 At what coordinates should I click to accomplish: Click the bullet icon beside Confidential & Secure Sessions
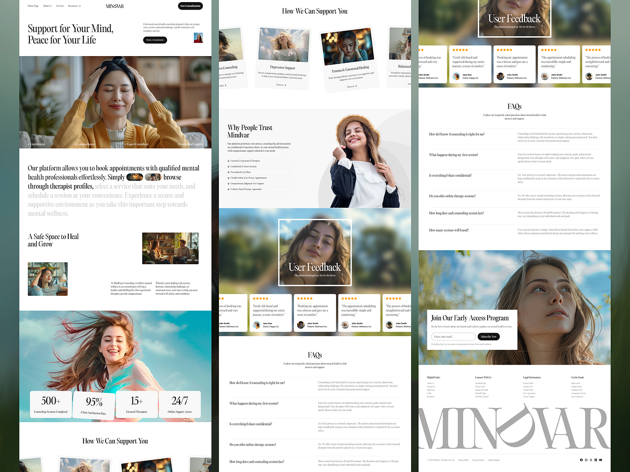(229, 166)
